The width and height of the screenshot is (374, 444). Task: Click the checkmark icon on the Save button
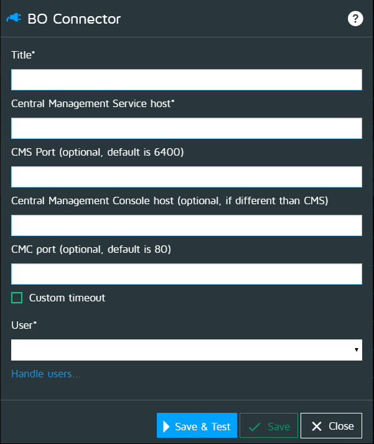point(253,427)
